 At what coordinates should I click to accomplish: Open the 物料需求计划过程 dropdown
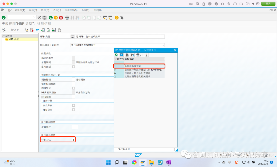click(163, 45)
